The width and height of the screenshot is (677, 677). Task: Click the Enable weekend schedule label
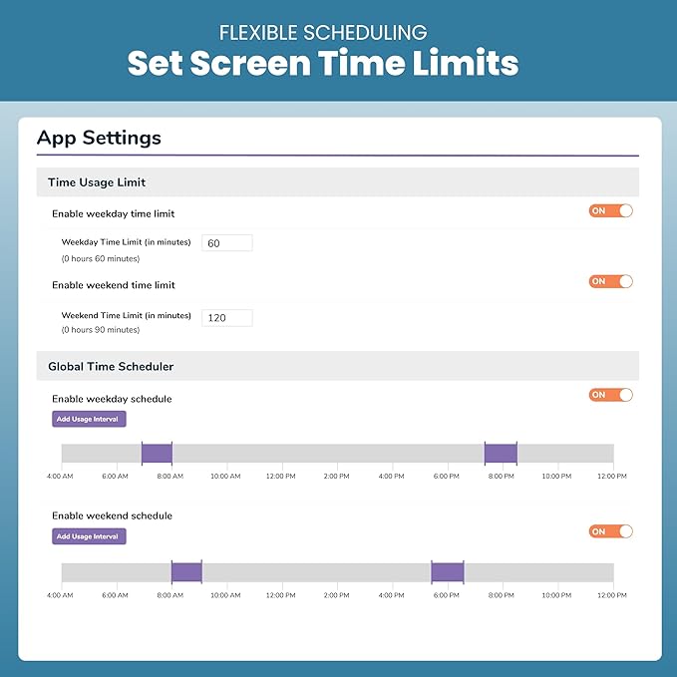[112, 515]
